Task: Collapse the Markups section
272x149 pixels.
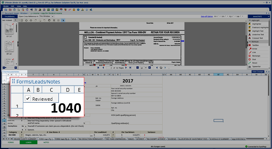Action: tap(250, 42)
